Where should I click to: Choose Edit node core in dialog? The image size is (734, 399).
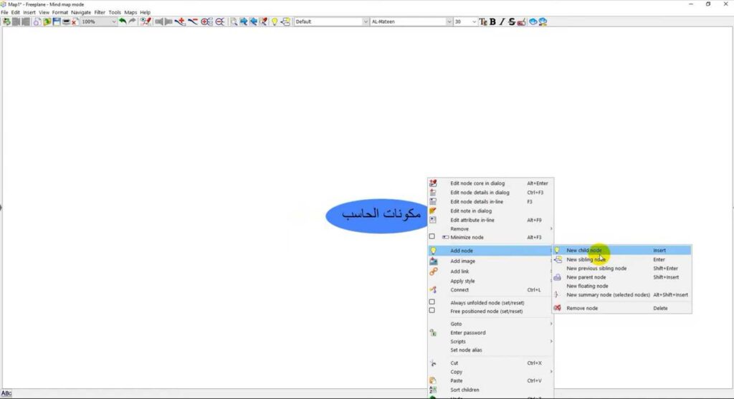(490, 183)
